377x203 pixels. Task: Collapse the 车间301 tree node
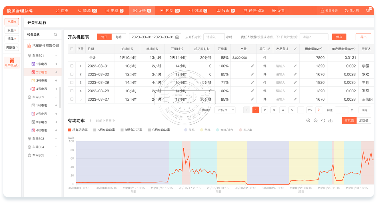coord(56,56)
